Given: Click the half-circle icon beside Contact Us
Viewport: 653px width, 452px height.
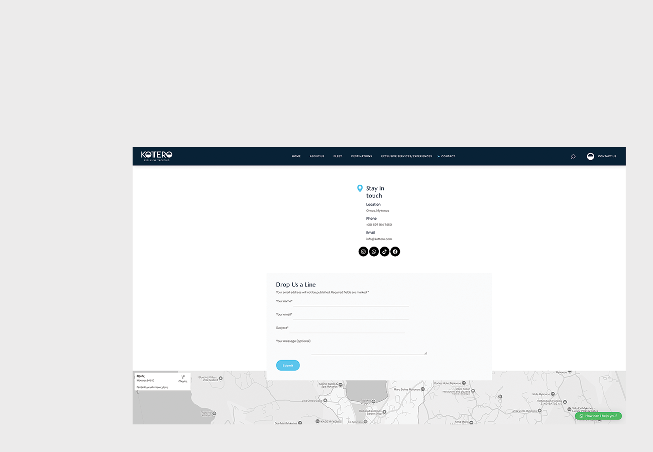Looking at the screenshot, I should tap(591, 156).
